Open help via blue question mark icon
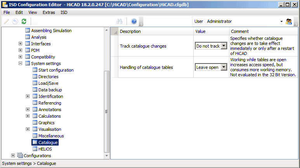Screen dimensions: 300x168 134,21
